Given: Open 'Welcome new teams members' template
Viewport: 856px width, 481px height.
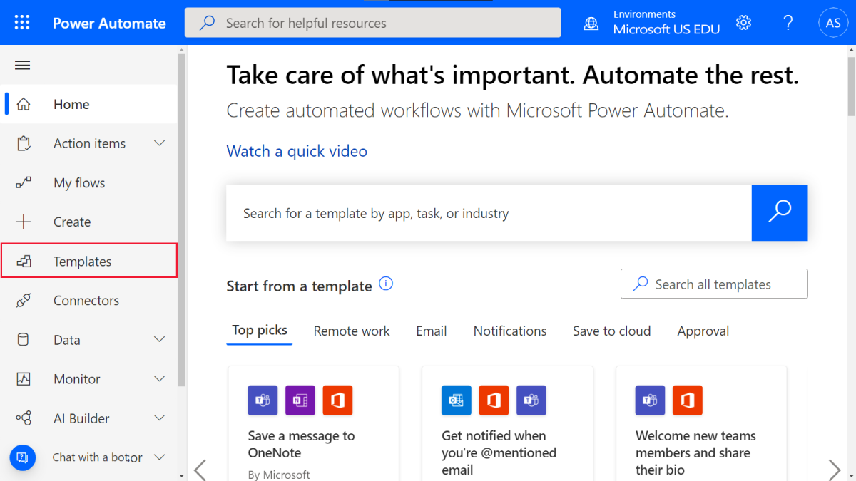Looking at the screenshot, I should (701, 423).
